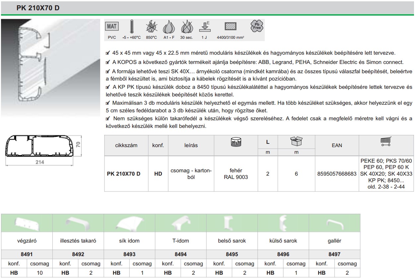Click the checkmark before "45 x 45 mm"

(107, 53)
